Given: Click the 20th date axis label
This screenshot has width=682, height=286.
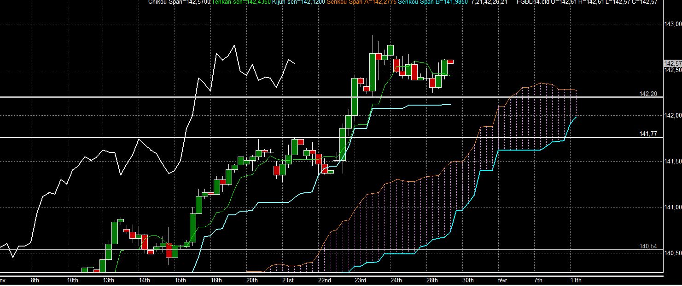Looking at the screenshot, I should coord(252,280).
